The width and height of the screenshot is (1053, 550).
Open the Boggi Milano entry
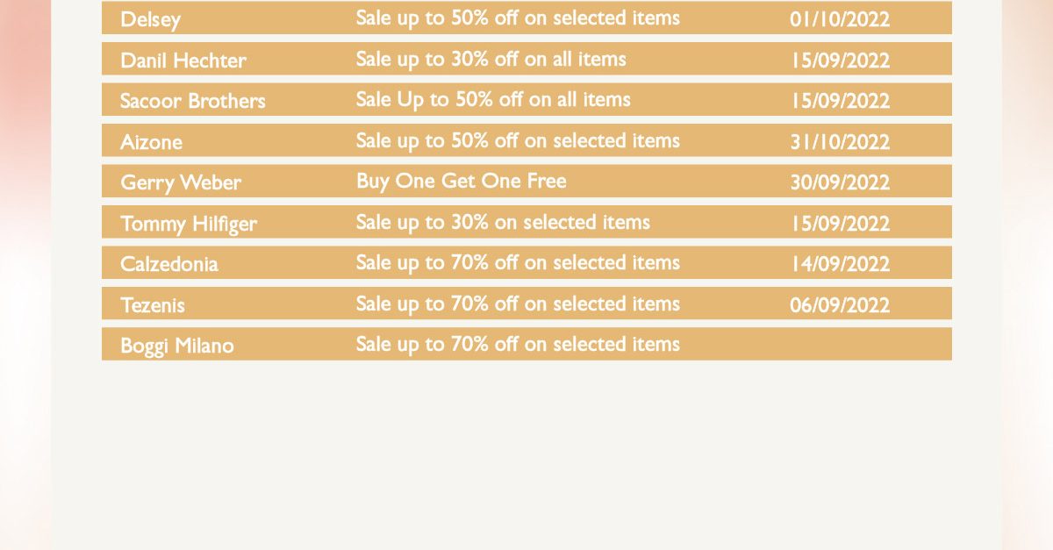click(x=177, y=346)
